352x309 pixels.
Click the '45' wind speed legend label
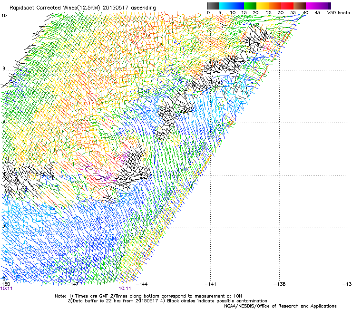tap(317, 13)
